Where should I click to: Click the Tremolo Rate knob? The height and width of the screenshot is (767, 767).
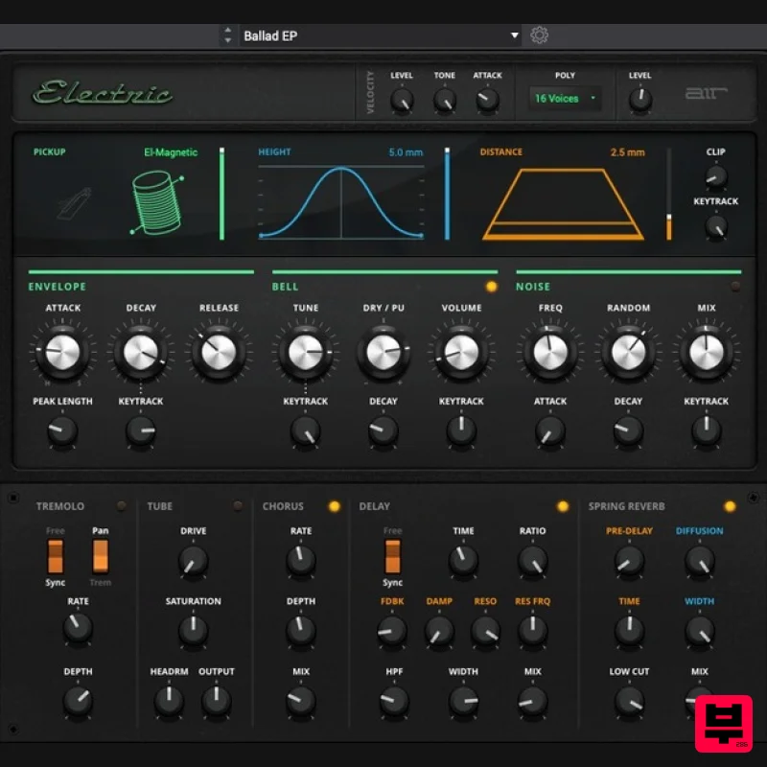(78, 627)
